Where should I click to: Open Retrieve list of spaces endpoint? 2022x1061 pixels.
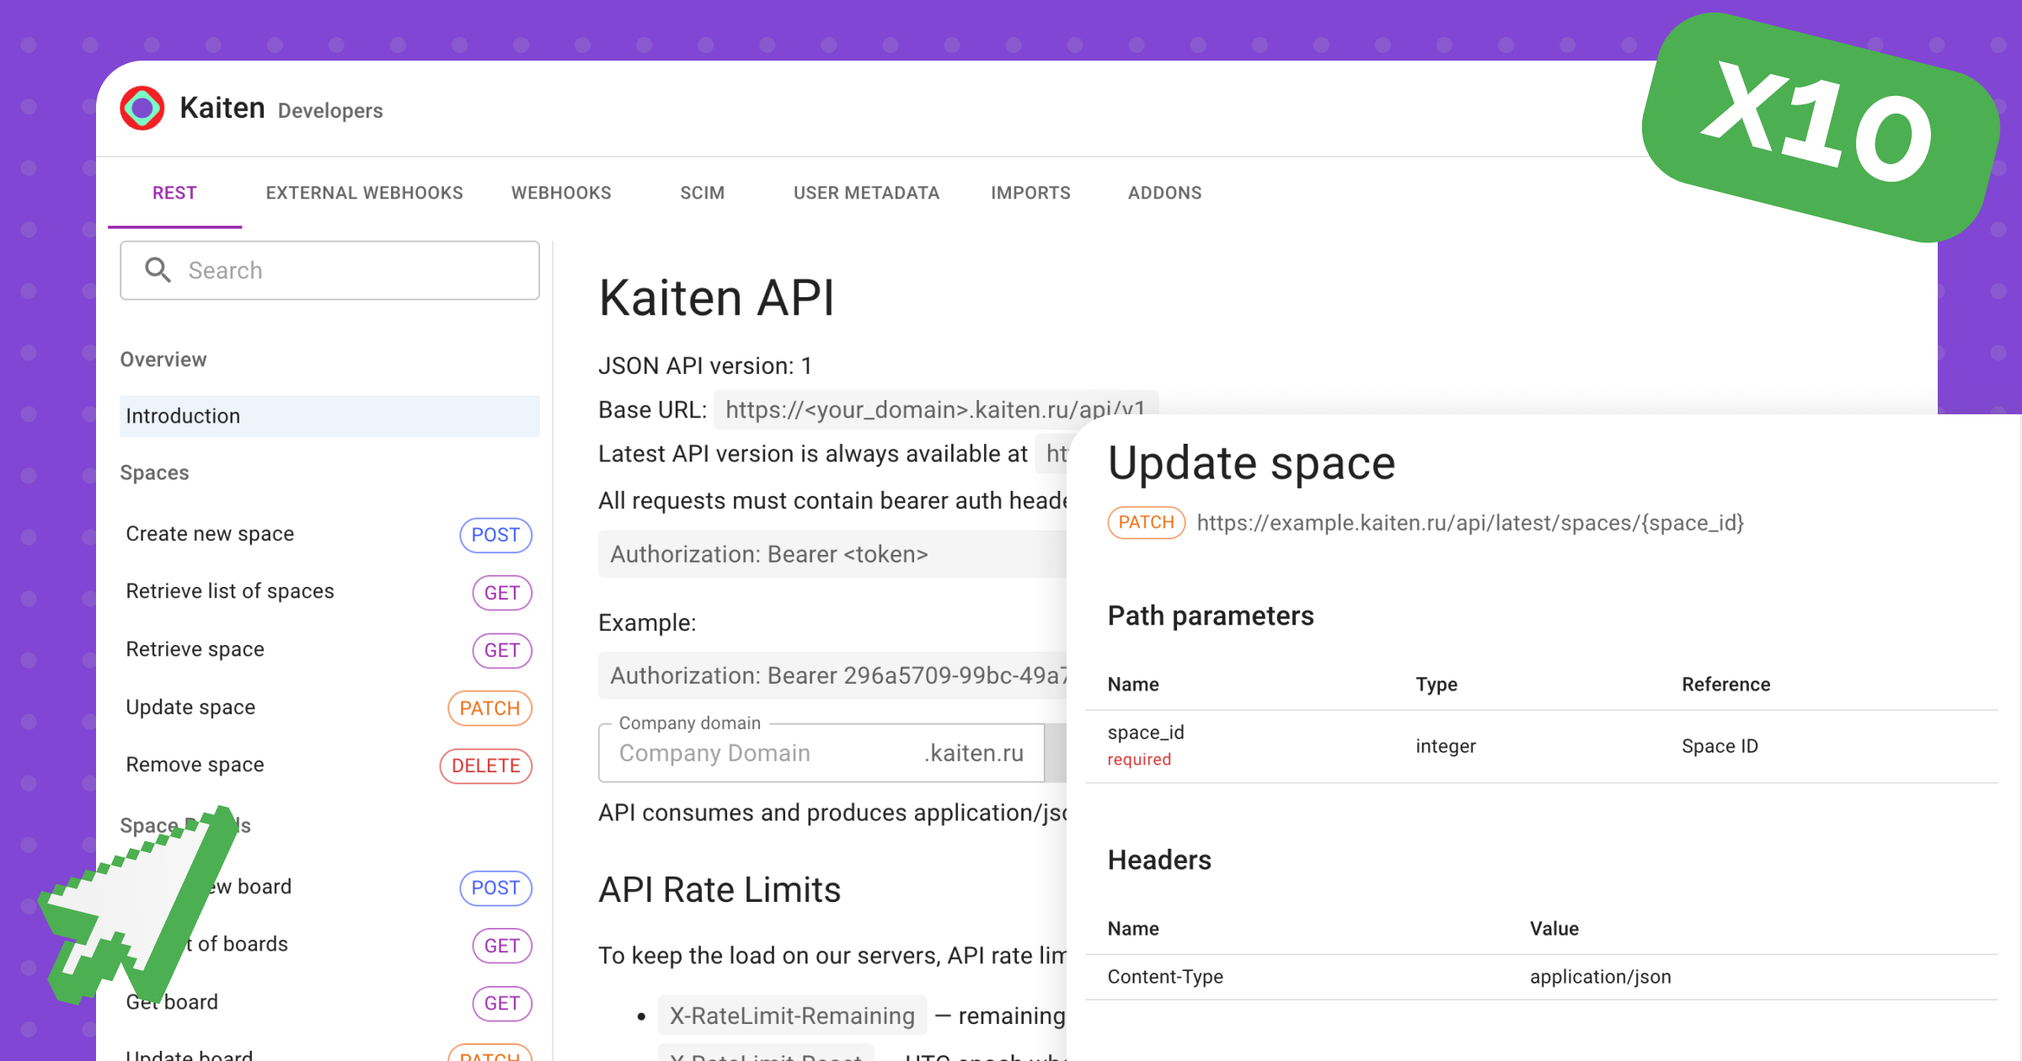(x=230, y=591)
